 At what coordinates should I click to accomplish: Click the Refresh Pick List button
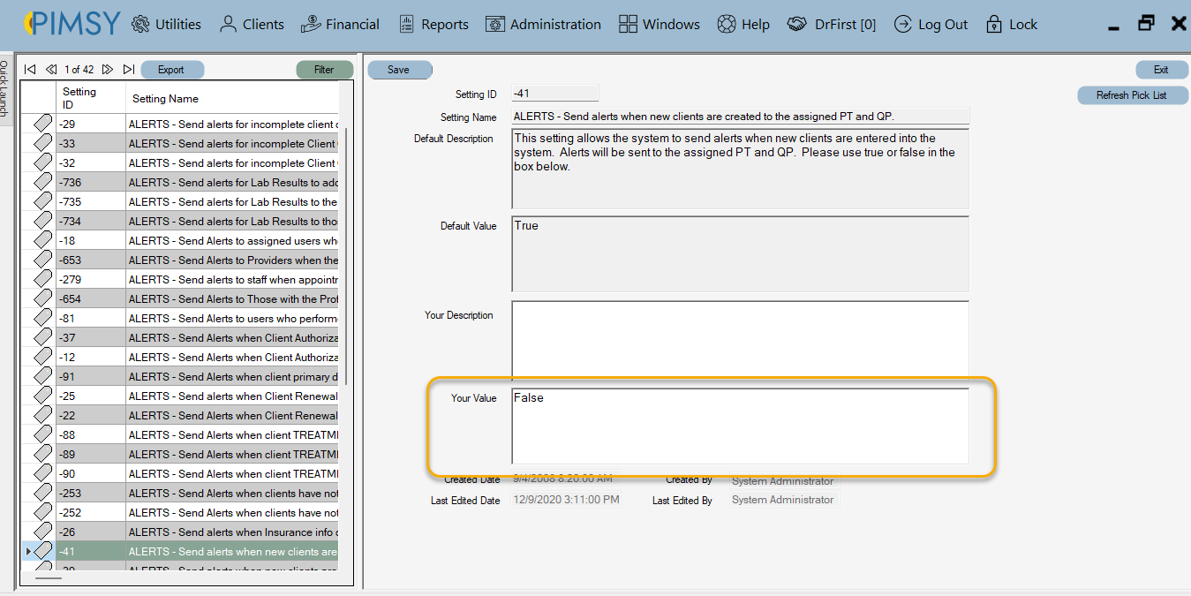point(1132,95)
